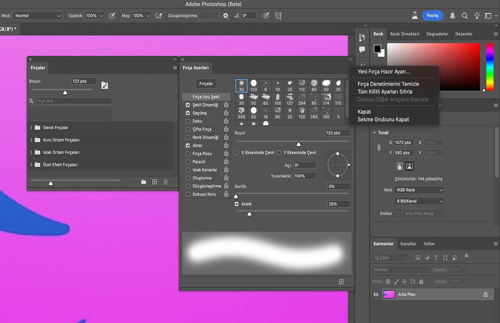This screenshot has width=500, height=323.
Task: Click the Sertlik slider handle
Action: click(x=236, y=196)
